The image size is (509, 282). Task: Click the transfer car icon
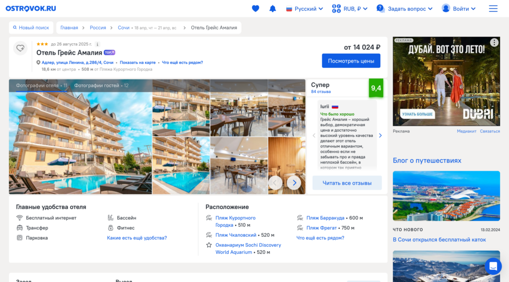point(19,228)
